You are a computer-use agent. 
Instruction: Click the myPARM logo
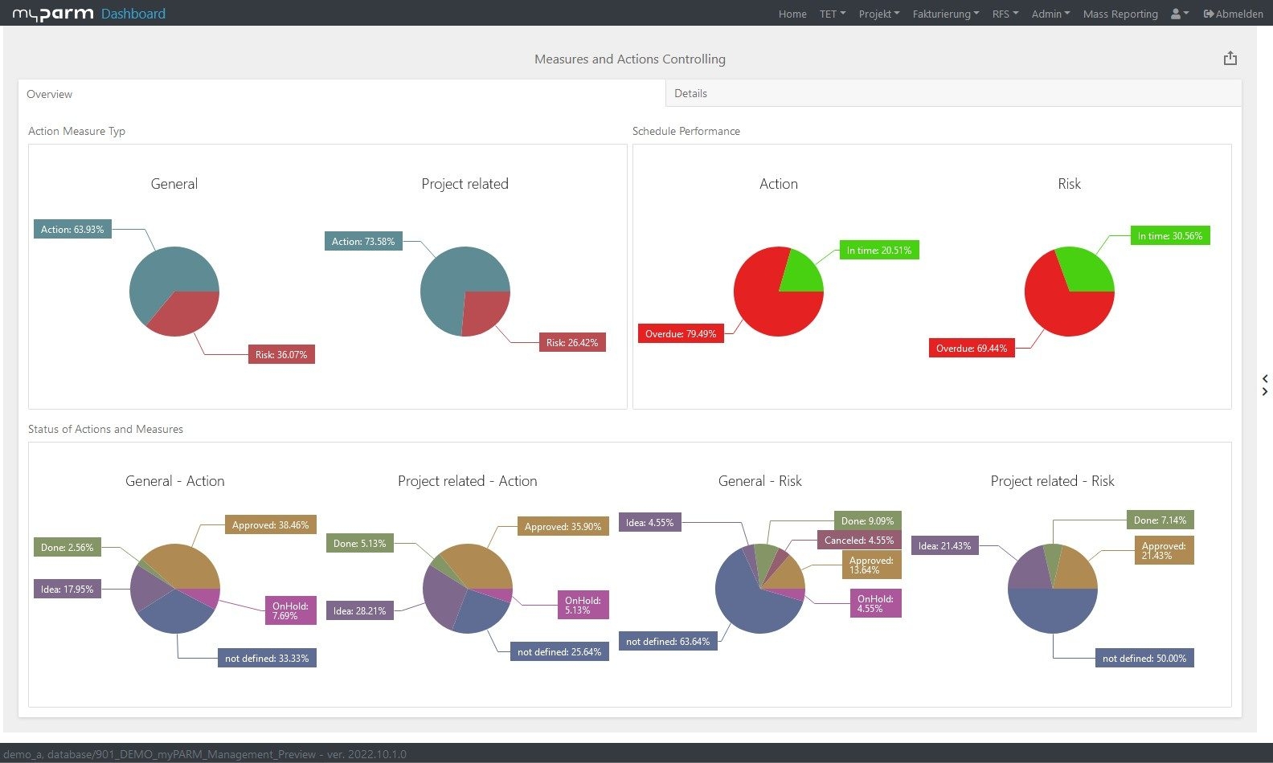pos(53,14)
